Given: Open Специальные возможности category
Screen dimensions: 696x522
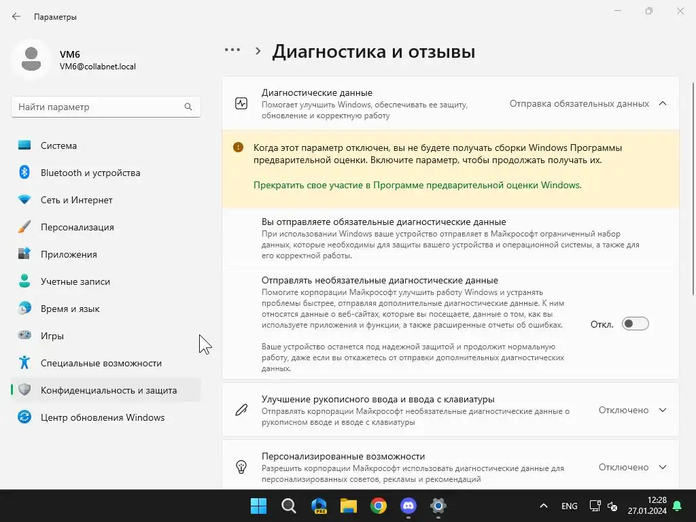Looking at the screenshot, I should (x=105, y=363).
